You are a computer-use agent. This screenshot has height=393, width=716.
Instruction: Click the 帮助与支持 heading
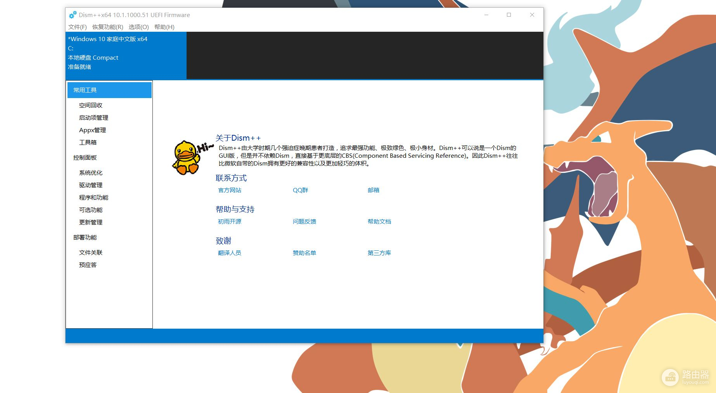[x=235, y=209]
